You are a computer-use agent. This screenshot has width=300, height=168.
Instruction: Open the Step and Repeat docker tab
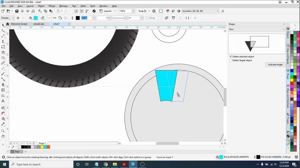(288, 54)
